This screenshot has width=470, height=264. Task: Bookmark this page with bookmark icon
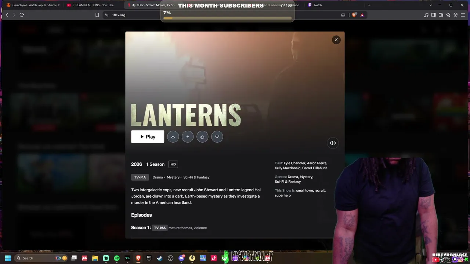click(x=97, y=15)
